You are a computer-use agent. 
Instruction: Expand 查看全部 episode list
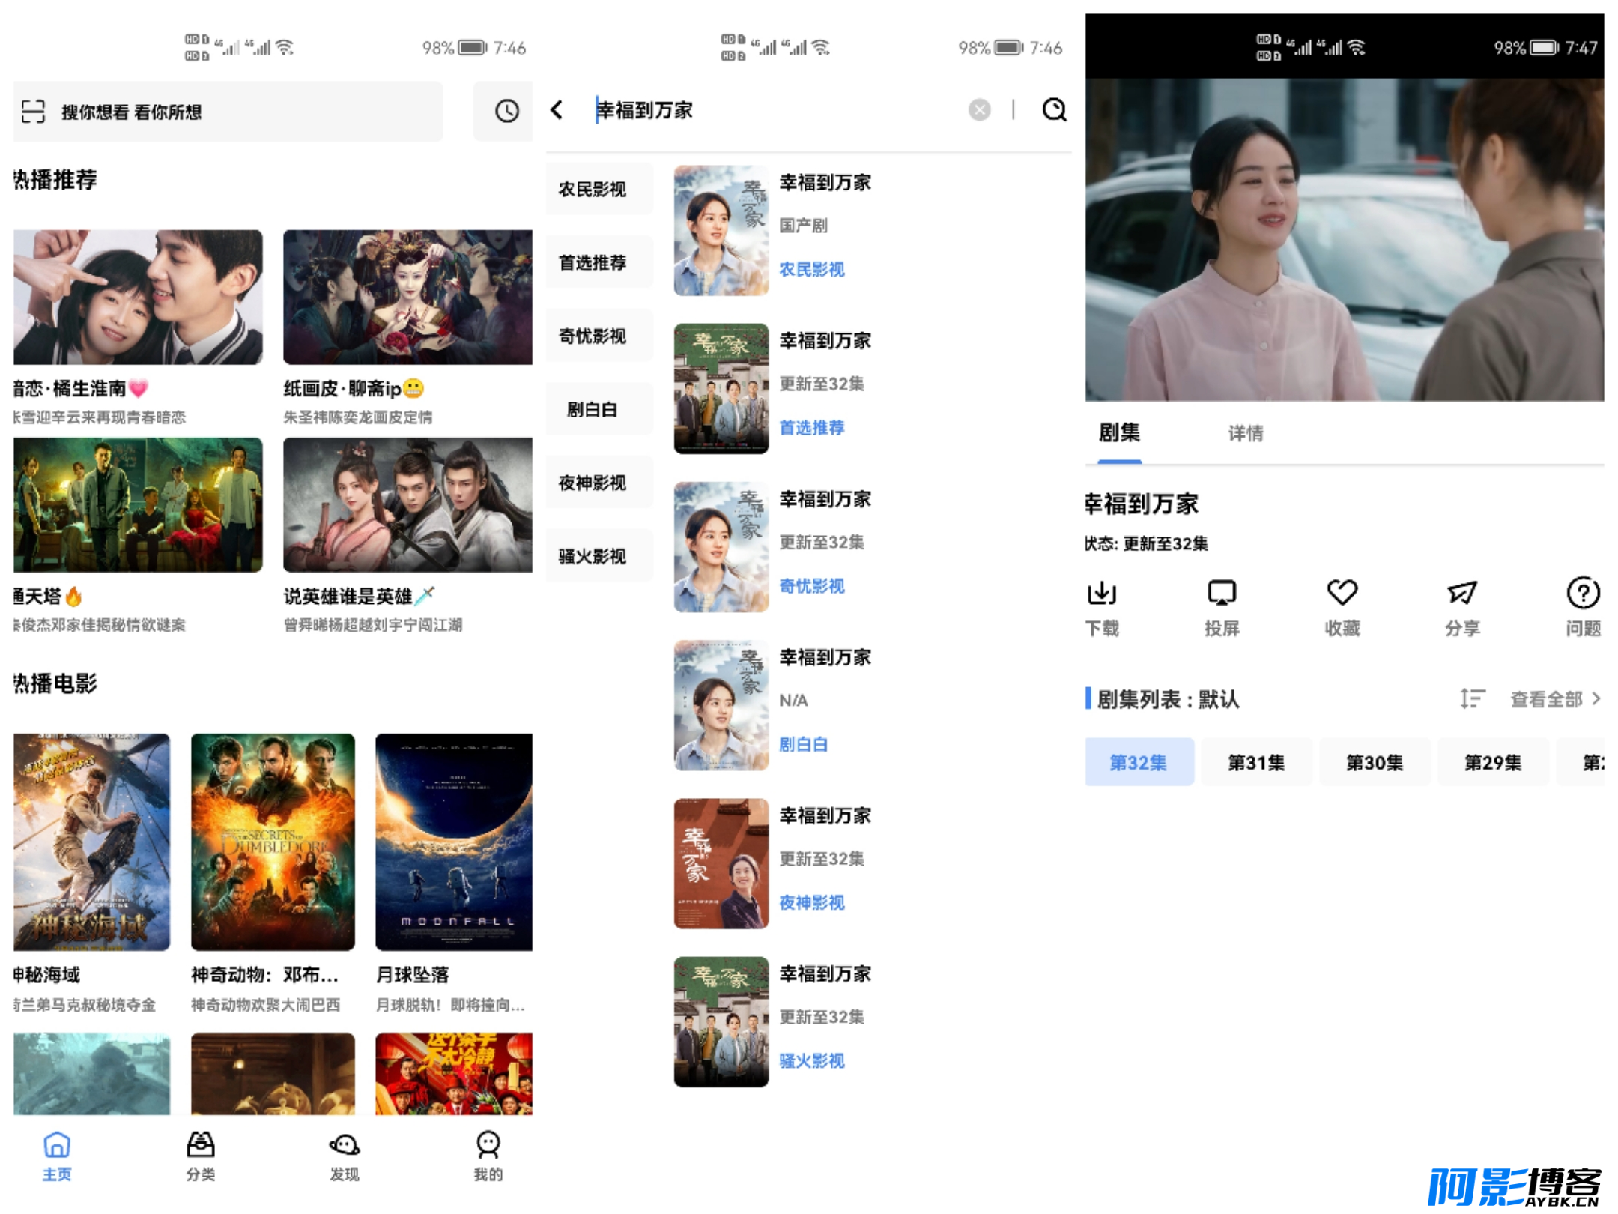click(x=1555, y=699)
